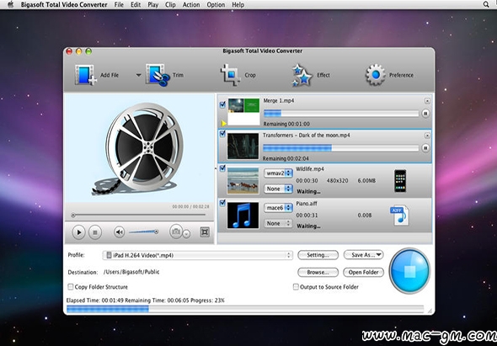Open the Save As dropdown
Image resolution: width=497 pixels, height=346 pixels.
pyautogui.click(x=364, y=255)
